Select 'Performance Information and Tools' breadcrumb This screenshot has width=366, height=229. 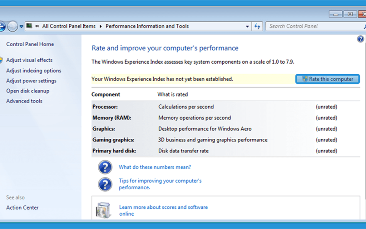click(x=147, y=26)
